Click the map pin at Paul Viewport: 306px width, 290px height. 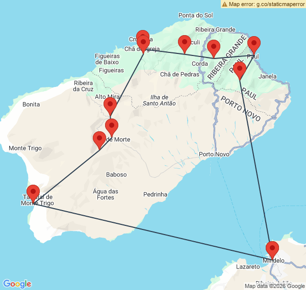tap(253, 45)
